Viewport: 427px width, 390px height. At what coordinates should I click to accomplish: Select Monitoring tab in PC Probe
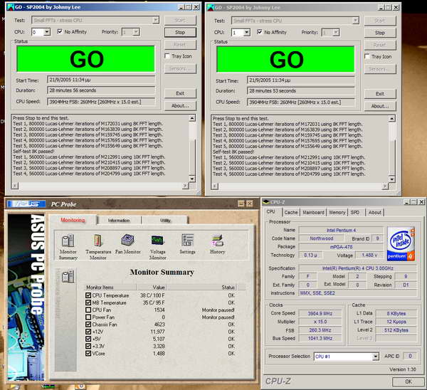73,220
